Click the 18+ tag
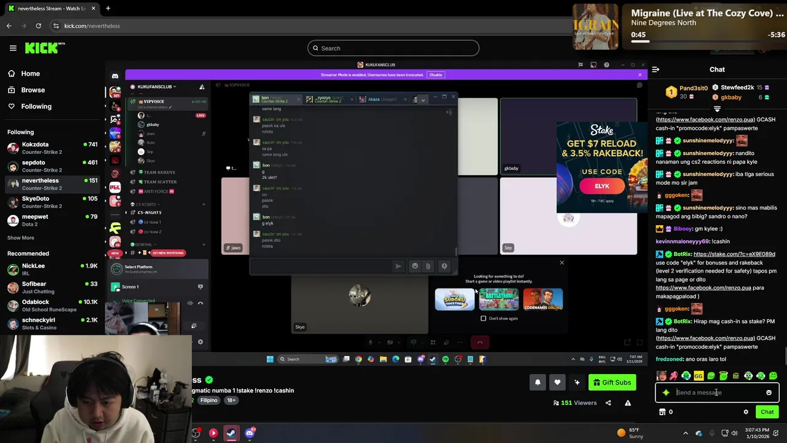 [231, 401]
